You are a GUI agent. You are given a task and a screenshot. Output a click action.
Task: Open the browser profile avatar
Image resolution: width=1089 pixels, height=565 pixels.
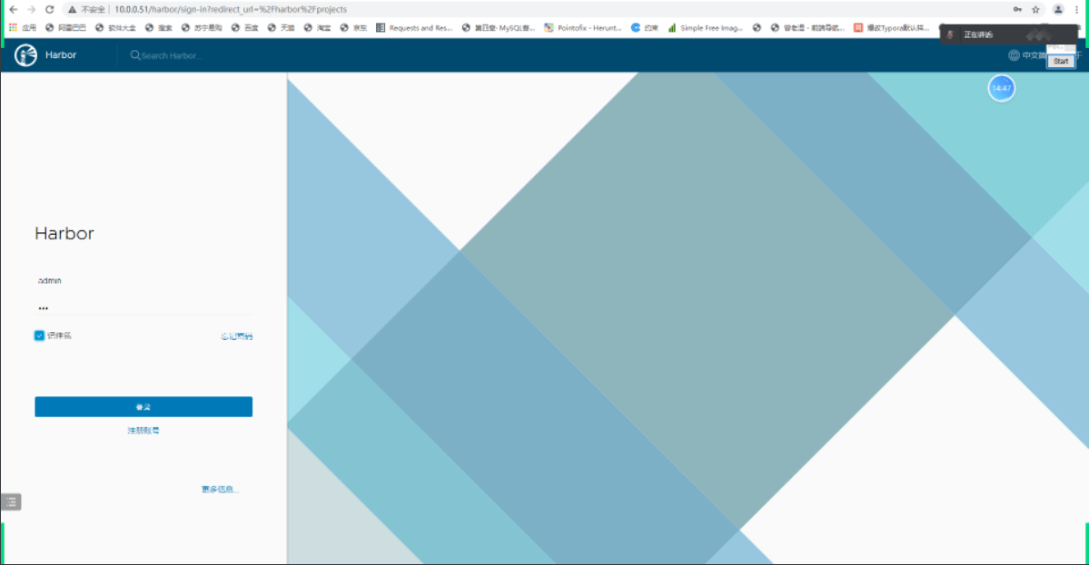pos(1058,10)
